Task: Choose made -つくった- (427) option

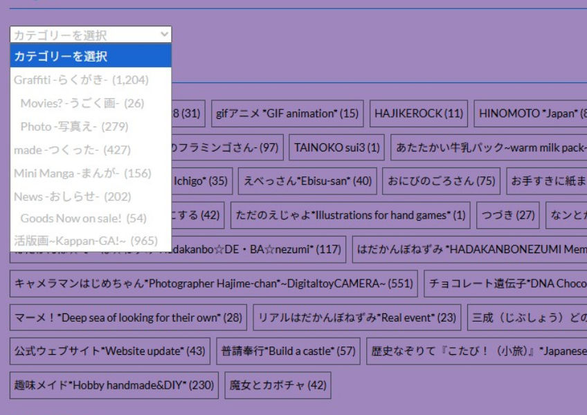Action: 91,150
